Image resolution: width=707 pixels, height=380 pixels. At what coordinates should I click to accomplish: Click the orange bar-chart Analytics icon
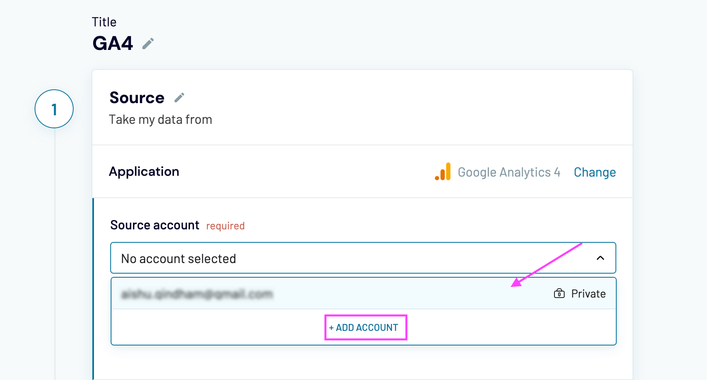(443, 172)
